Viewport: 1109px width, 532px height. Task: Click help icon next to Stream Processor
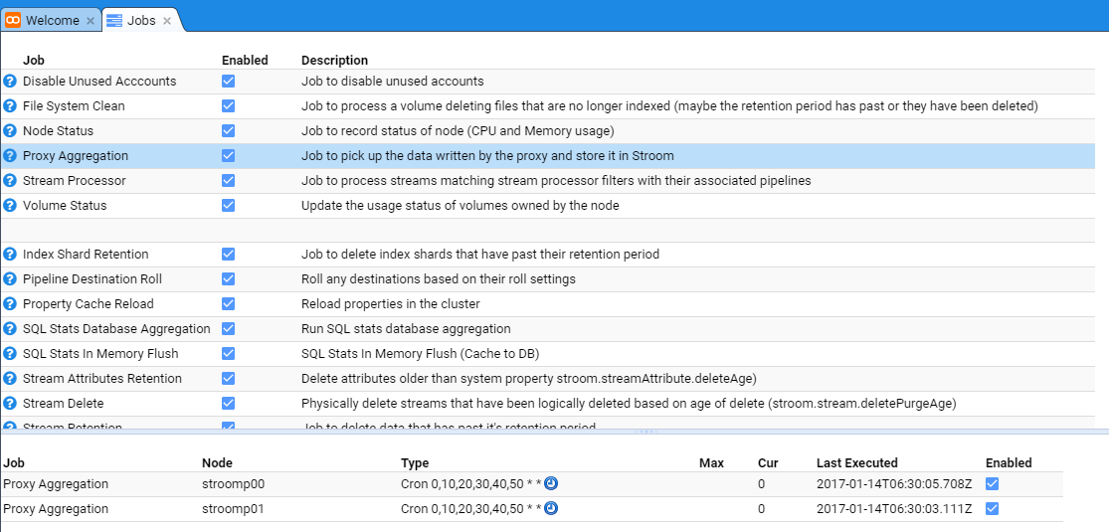[10, 181]
